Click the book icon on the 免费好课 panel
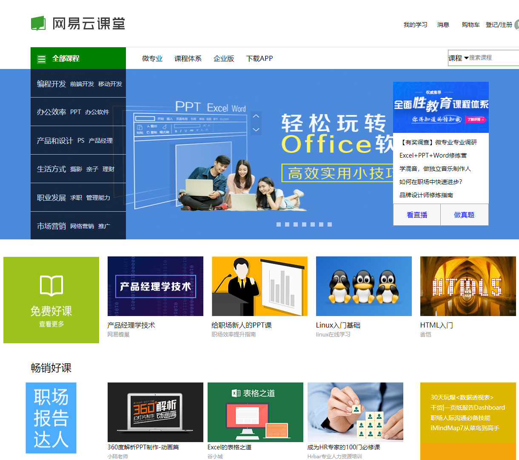Screen dimensions: 519x460 [x=51, y=286]
